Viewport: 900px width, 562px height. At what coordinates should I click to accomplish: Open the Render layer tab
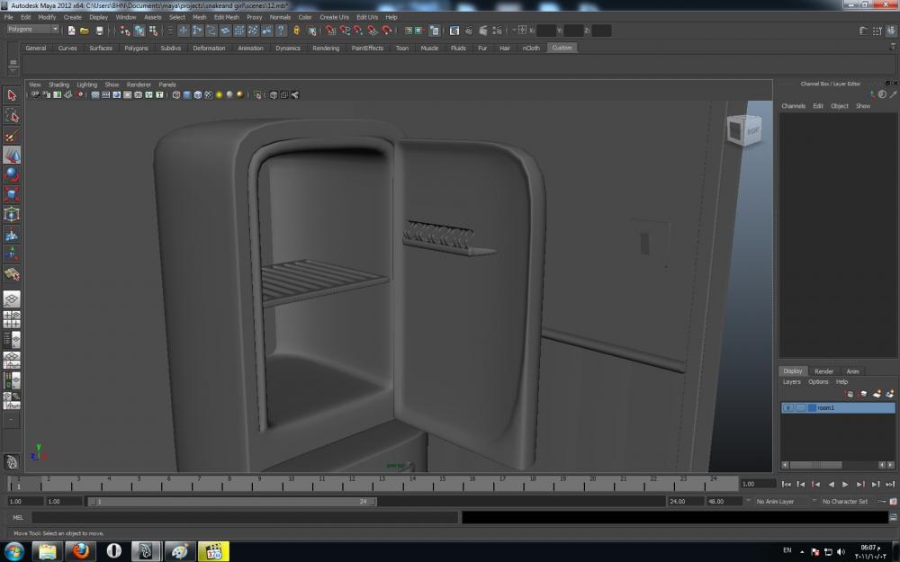823,371
